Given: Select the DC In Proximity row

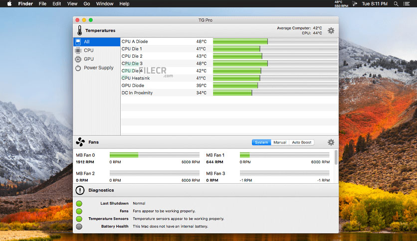Looking at the screenshot, I should pyautogui.click(x=229, y=93).
